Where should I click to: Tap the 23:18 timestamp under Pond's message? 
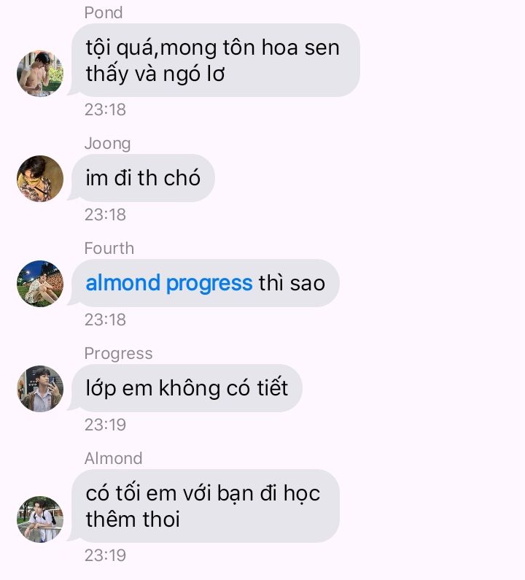tap(106, 109)
